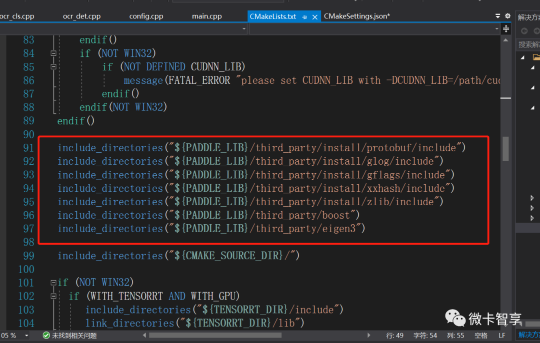Click the folder icon in Solution Explorer
The image size is (540, 343).
(x=536, y=57)
